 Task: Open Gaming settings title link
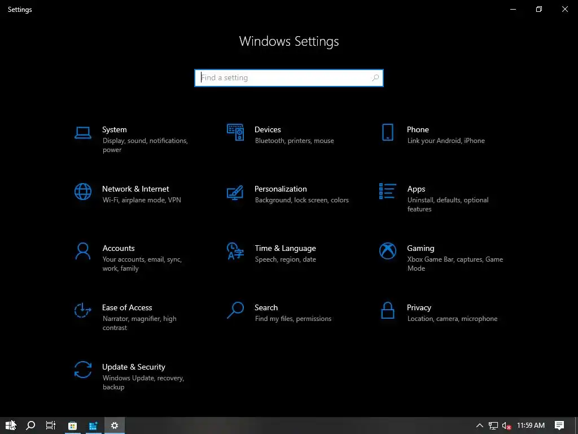click(421, 249)
